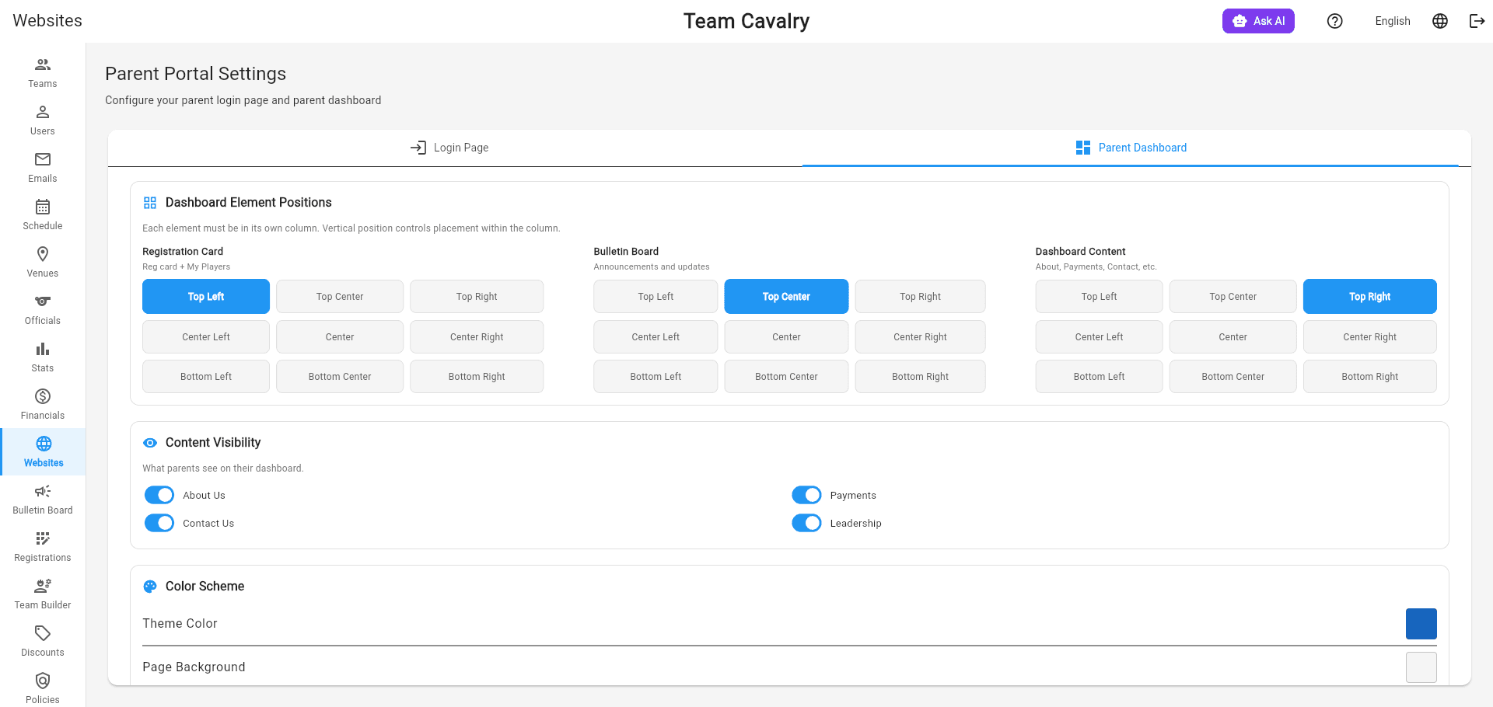Image resolution: width=1493 pixels, height=707 pixels.
Task: Click the Dashboard Element Positions grid icon
Action: point(150,203)
